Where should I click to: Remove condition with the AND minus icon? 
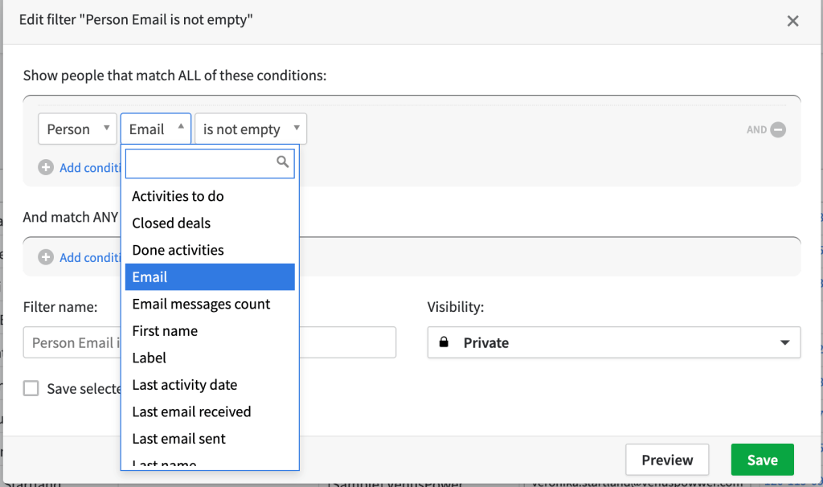[x=778, y=129]
